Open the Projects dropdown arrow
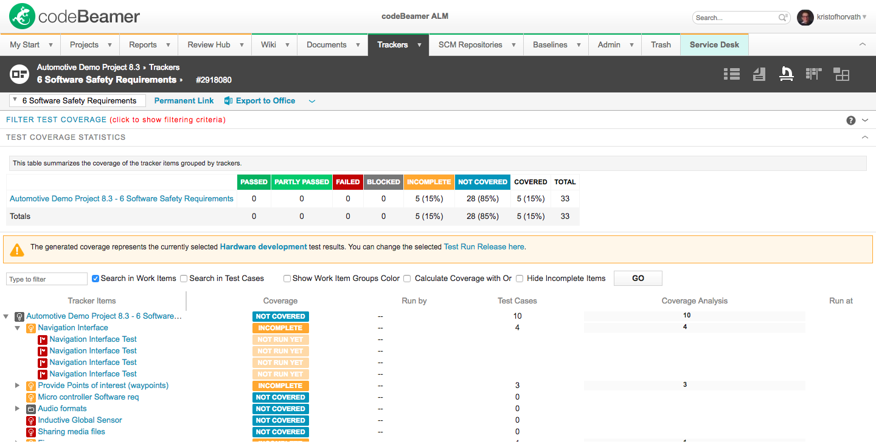 (x=109, y=45)
